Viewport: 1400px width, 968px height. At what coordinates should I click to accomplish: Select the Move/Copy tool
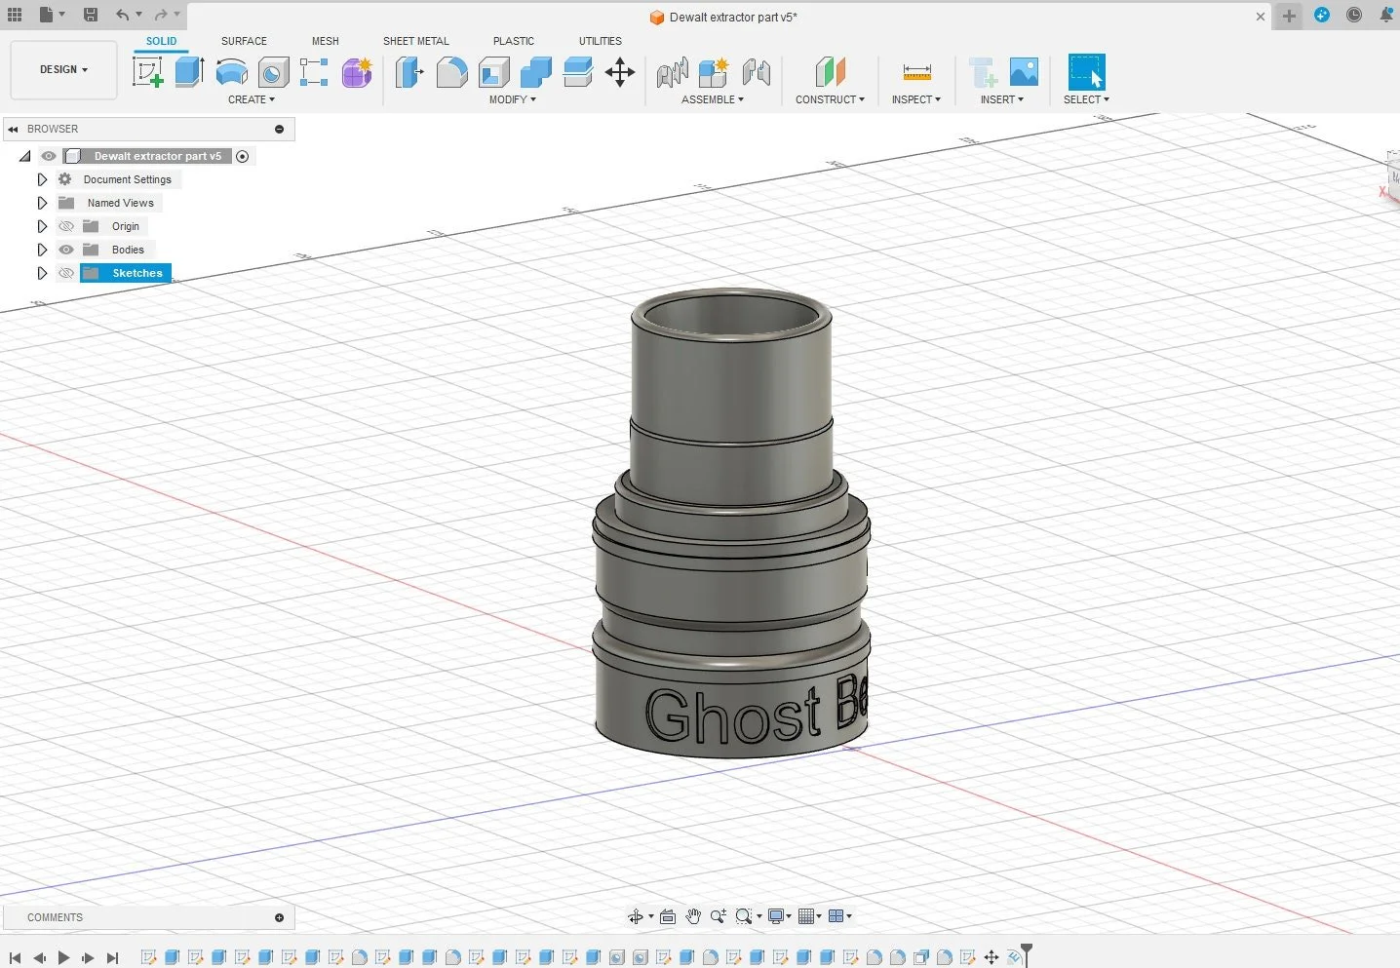[x=620, y=72]
